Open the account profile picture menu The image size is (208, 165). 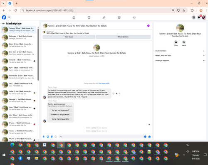tap(204, 17)
